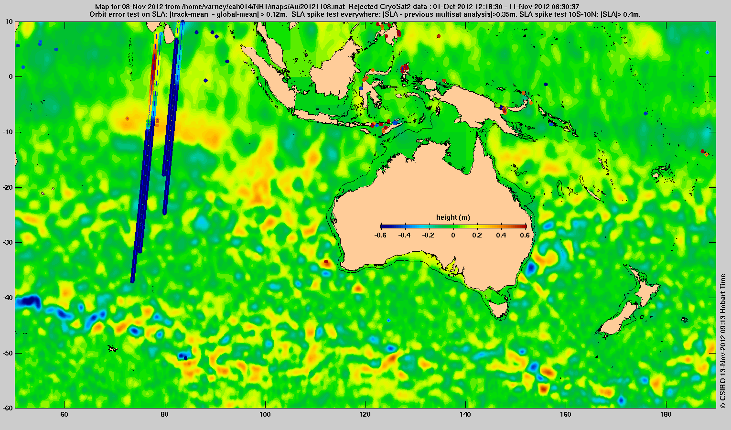Click the 0.4 colorbar tick label
This screenshot has width=731, height=430.
click(502, 235)
